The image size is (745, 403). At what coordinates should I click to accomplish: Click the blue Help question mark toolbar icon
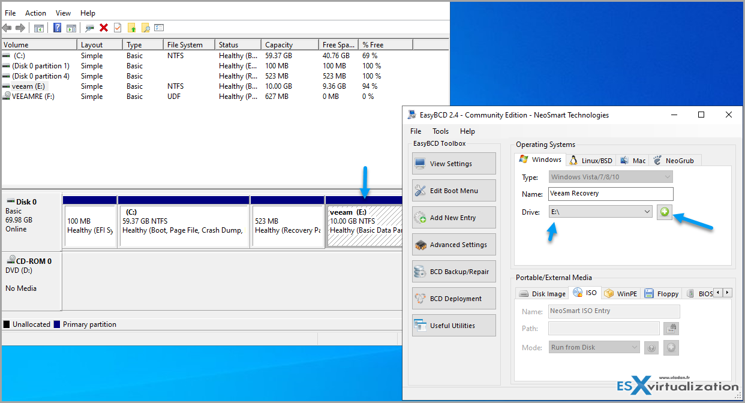[x=57, y=28]
